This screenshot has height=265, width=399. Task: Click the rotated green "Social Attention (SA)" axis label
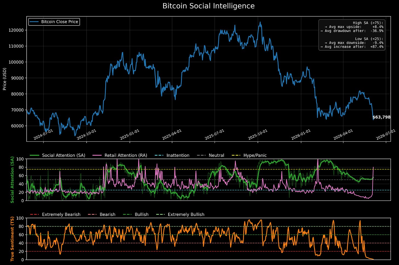(x=12, y=180)
